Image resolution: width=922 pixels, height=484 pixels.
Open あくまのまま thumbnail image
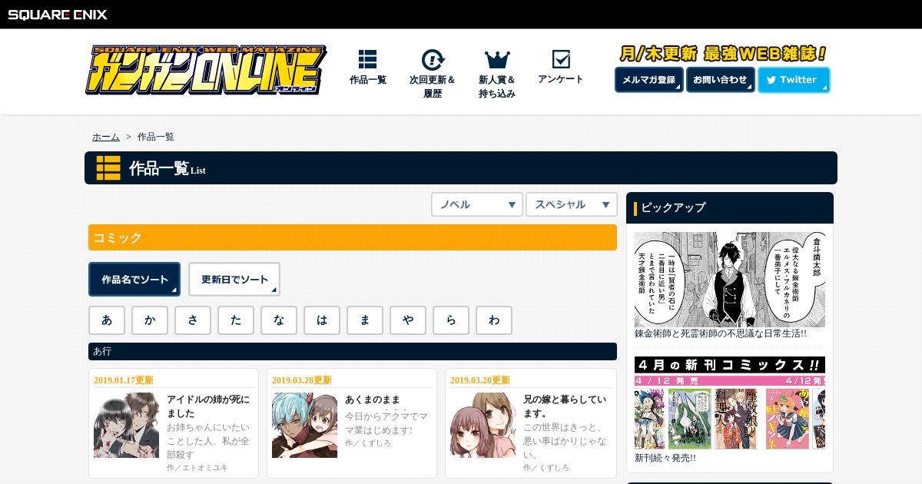coord(304,426)
